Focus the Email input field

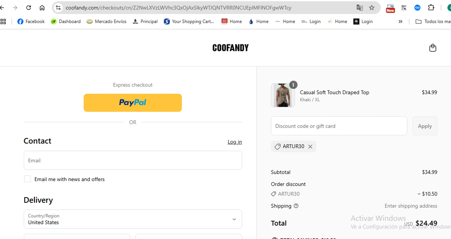(133, 160)
